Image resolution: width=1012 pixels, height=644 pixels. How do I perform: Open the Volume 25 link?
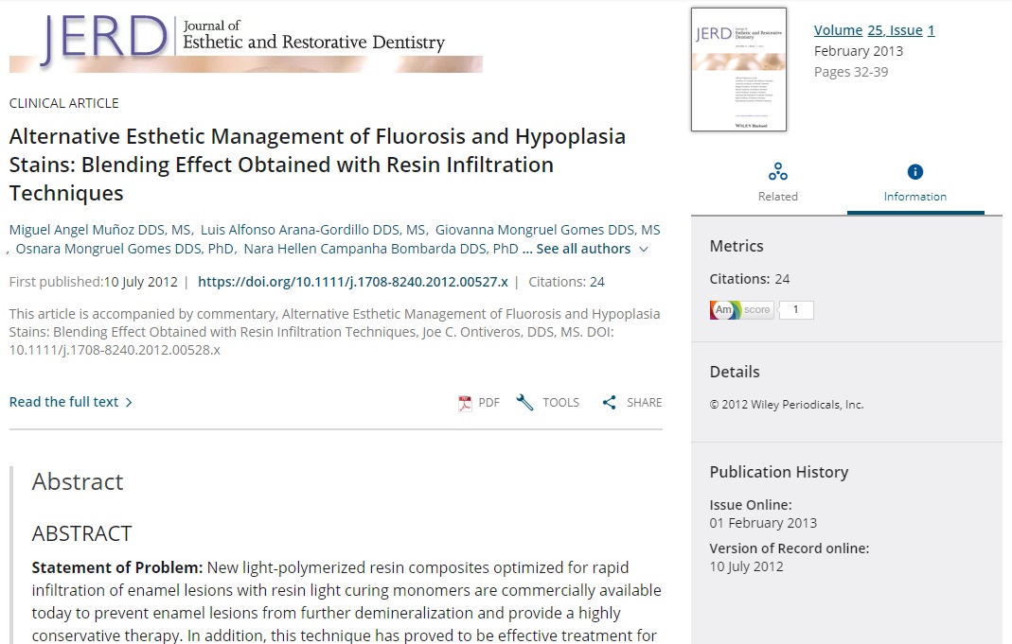[838, 30]
